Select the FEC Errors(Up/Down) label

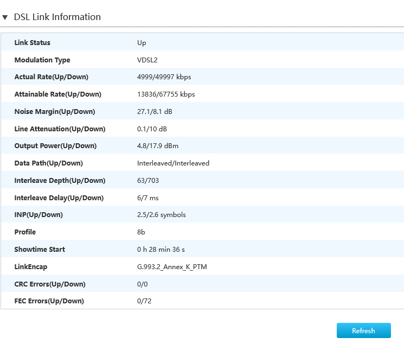tap(49, 301)
